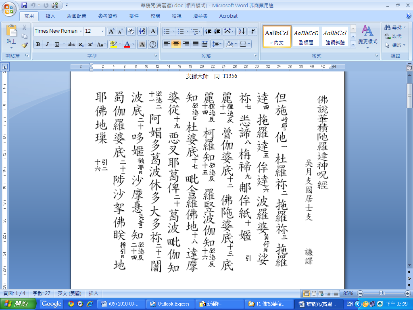
Task: Expand the font size 12 dropdown
Action: pyautogui.click(x=102, y=31)
